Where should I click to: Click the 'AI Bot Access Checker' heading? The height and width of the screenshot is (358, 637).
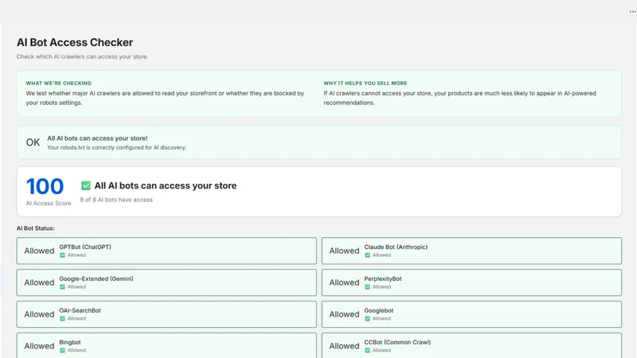75,42
